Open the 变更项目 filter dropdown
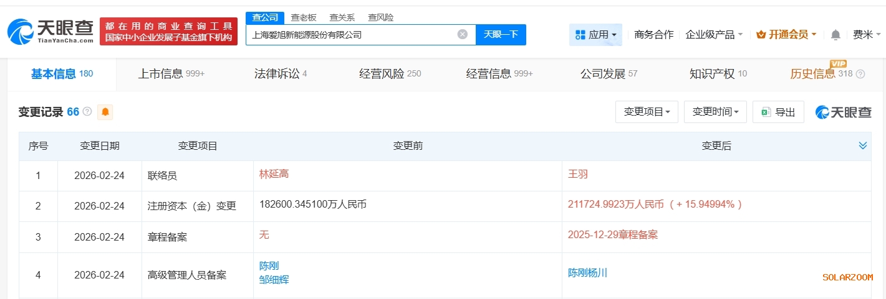Screen dimensions: 886x299 pyautogui.click(x=647, y=112)
